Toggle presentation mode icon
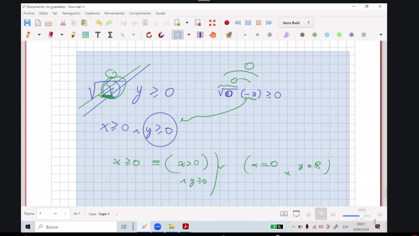419x236 pixels. tap(296, 214)
